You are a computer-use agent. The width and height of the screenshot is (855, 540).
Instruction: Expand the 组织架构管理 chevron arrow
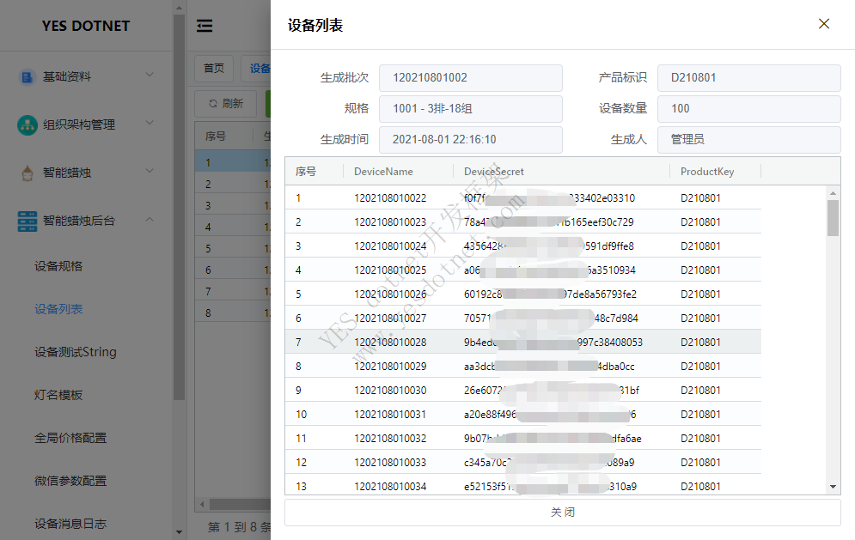(150, 124)
